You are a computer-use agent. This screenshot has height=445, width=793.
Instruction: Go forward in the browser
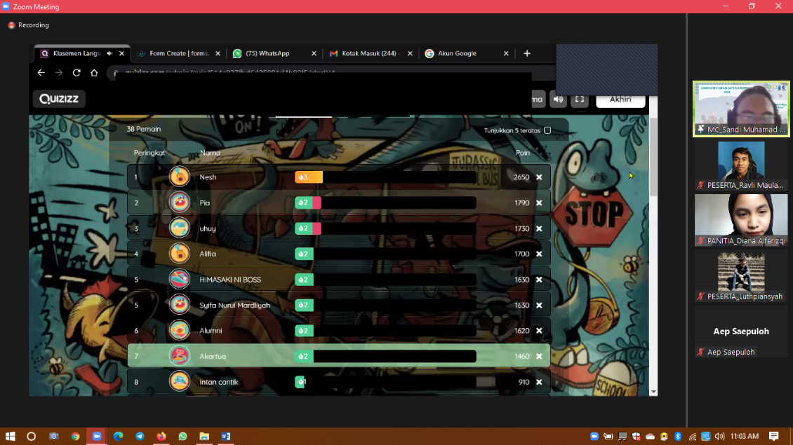pyautogui.click(x=59, y=73)
